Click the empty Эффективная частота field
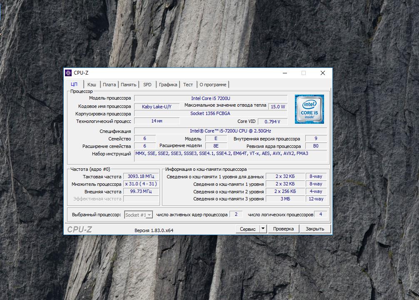The height and width of the screenshot is (300, 419). 141,199
